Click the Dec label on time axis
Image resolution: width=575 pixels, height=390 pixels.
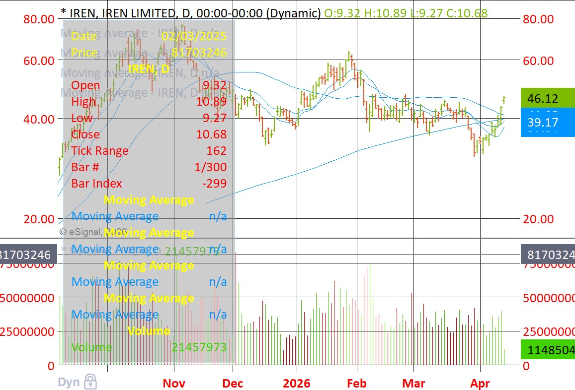click(233, 384)
